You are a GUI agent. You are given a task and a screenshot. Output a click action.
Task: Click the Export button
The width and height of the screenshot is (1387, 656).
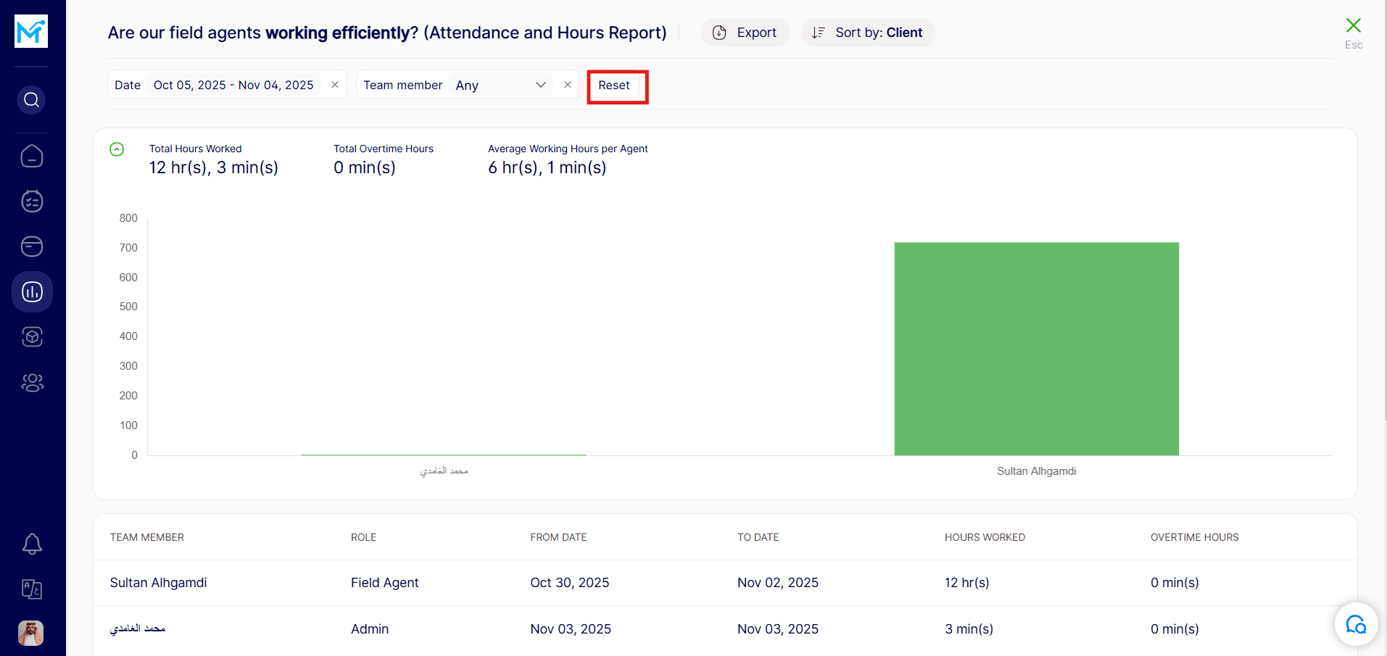pyautogui.click(x=745, y=33)
